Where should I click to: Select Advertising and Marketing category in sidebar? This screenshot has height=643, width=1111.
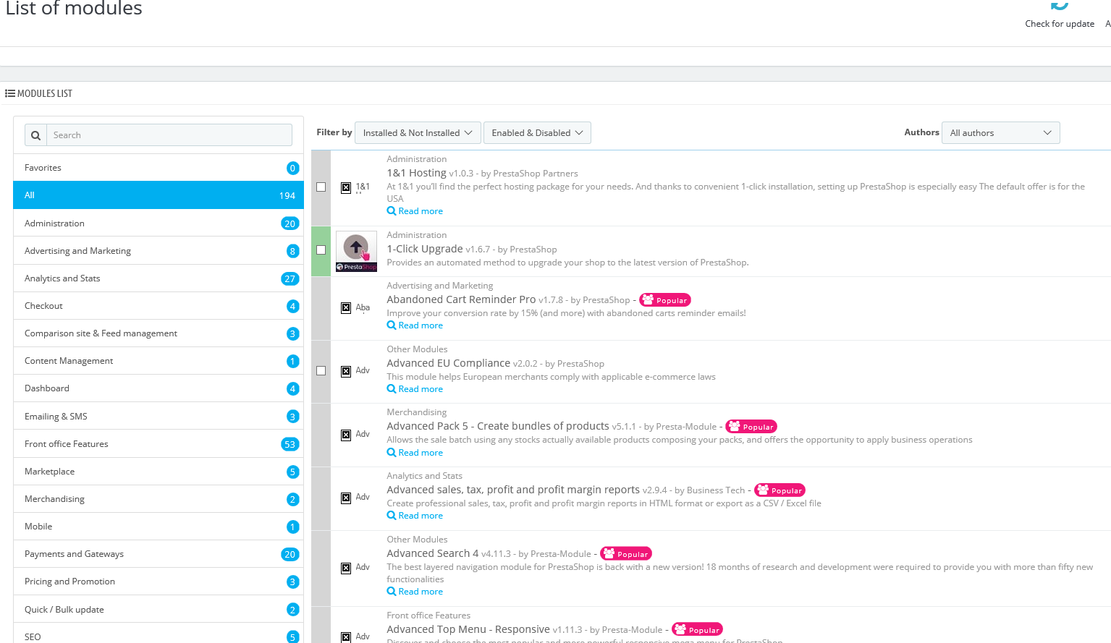[159, 250]
